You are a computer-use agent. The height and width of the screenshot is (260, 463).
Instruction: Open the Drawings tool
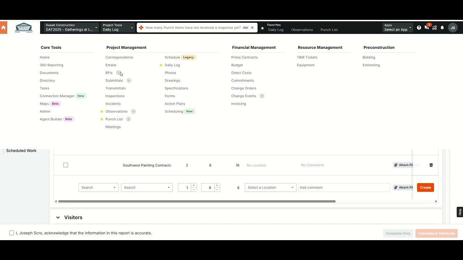point(172,81)
